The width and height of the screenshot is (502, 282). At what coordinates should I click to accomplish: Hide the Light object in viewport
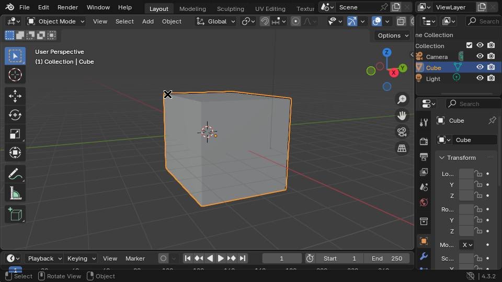coord(480,78)
